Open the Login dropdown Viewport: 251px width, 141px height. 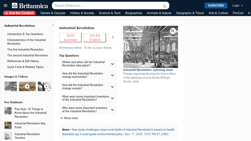tap(238, 6)
